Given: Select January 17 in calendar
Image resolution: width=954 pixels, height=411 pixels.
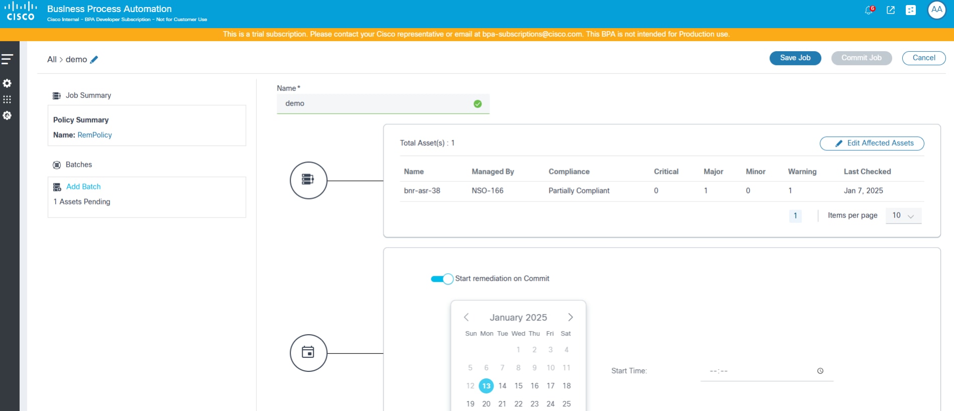Looking at the screenshot, I should [x=550, y=386].
